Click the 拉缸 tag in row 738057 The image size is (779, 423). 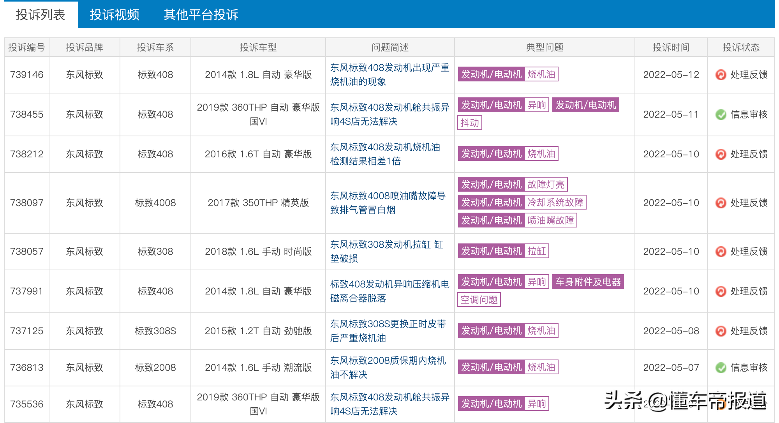point(536,251)
